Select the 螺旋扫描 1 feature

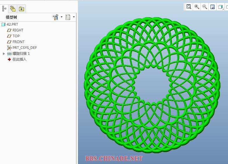tap(21, 54)
